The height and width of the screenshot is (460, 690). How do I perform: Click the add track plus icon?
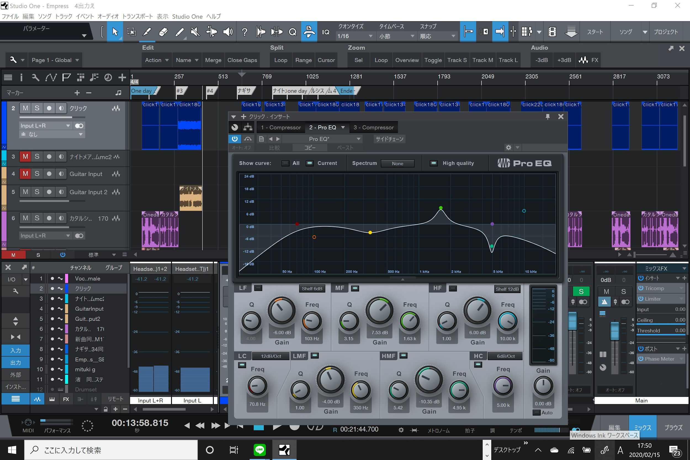122,78
